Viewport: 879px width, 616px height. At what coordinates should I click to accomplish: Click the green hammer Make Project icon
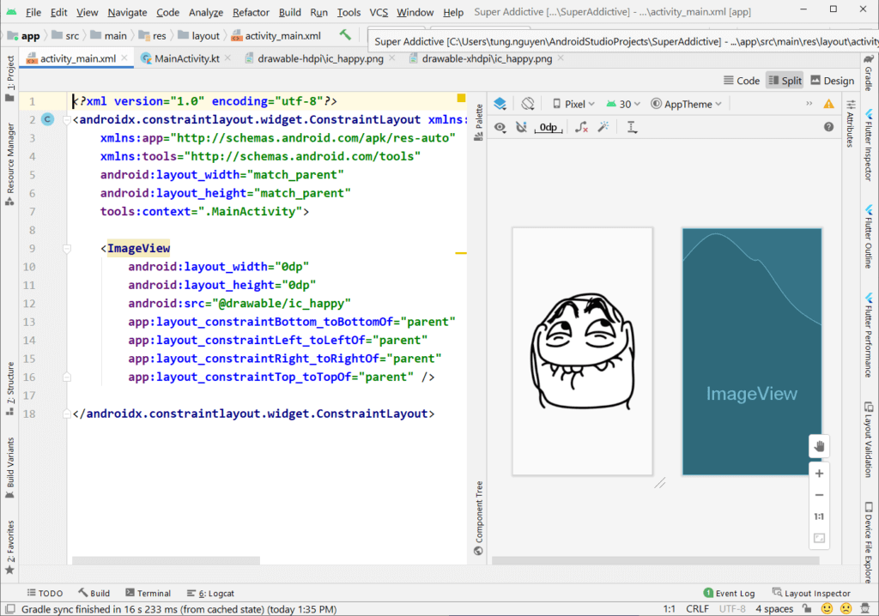point(345,35)
